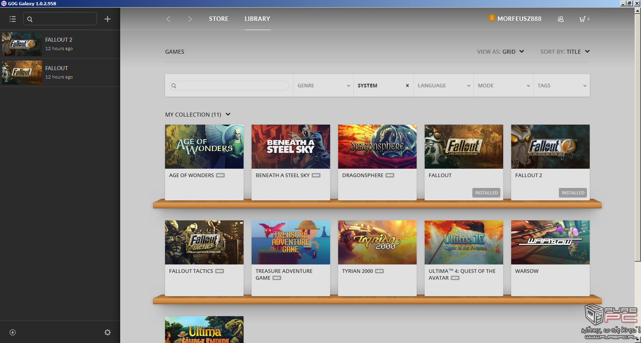Viewport: 641px width, 343px height.
Task: Open the Tyrian 2000 cover
Action: tap(377, 242)
